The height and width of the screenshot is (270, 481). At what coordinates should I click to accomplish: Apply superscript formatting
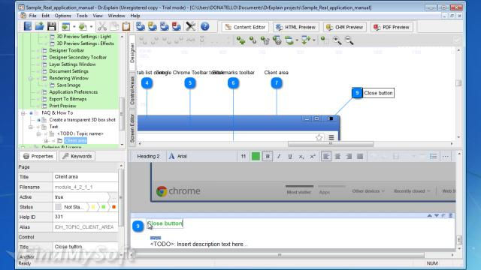(313, 157)
